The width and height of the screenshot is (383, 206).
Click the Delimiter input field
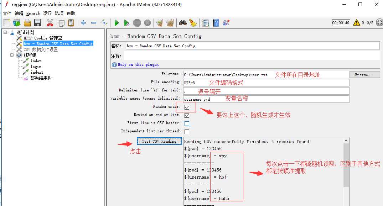tap(266, 91)
